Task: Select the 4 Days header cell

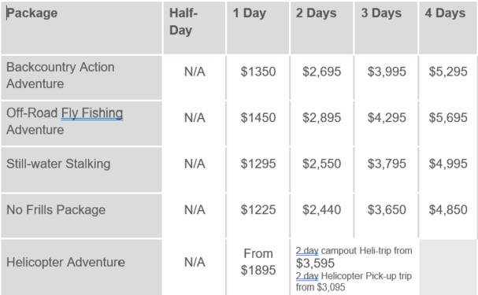Action: point(448,28)
